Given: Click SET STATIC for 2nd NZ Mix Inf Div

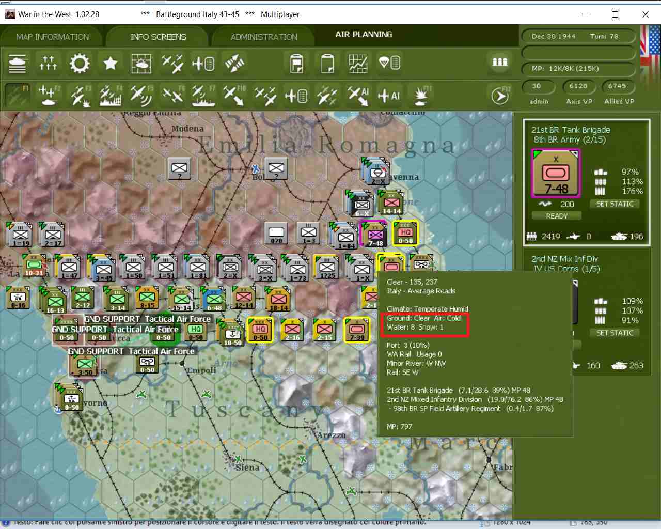Looking at the screenshot, I should (615, 333).
